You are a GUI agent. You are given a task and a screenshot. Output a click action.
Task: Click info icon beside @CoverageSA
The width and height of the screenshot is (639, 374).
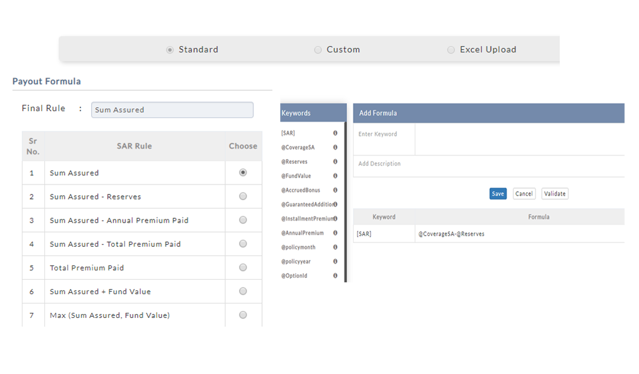(x=335, y=148)
